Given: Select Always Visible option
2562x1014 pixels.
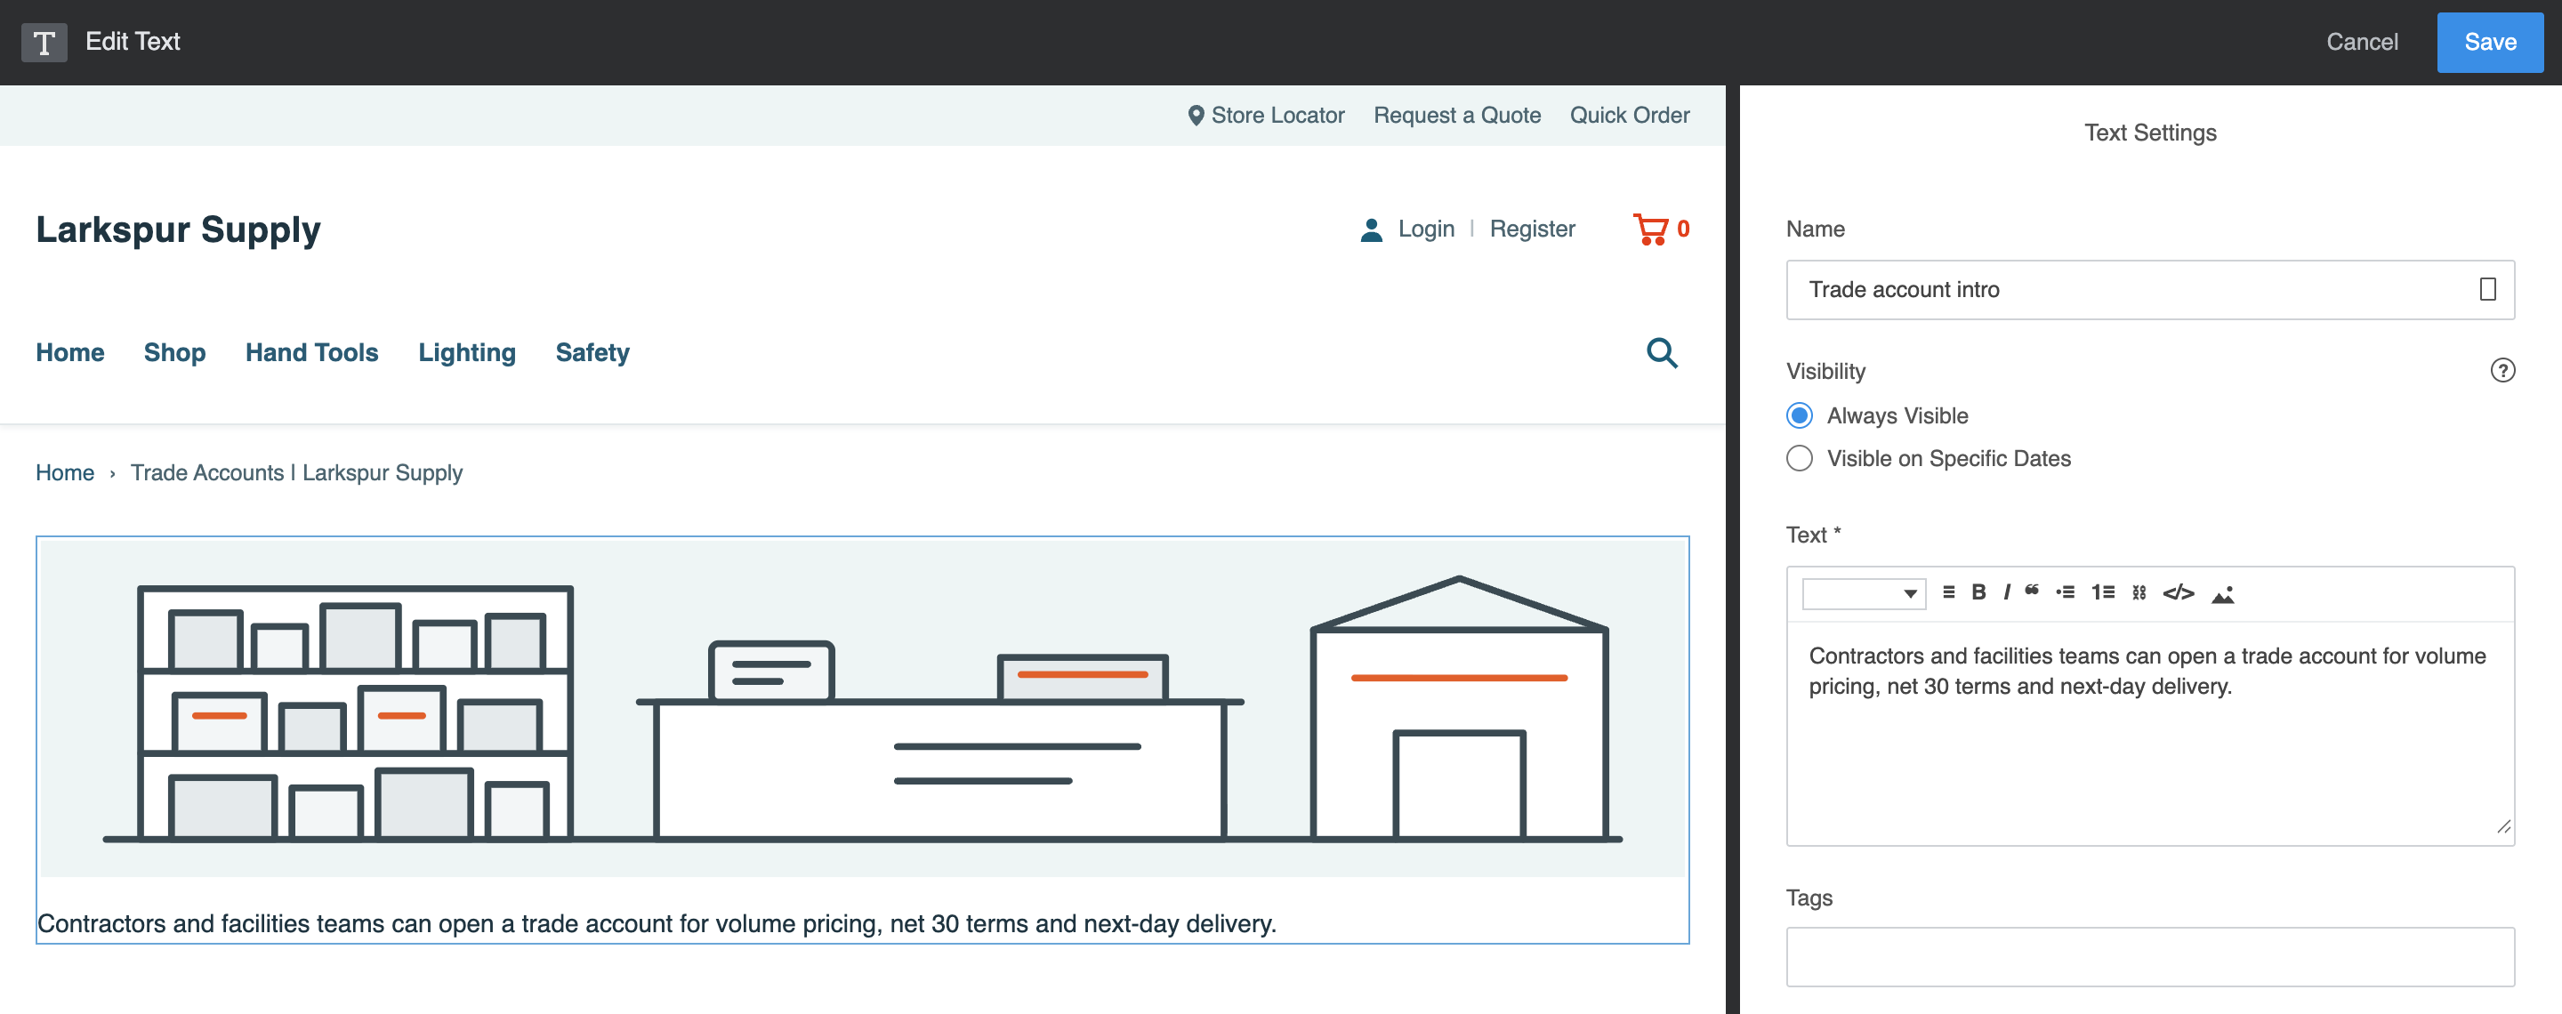Looking at the screenshot, I should [1798, 415].
